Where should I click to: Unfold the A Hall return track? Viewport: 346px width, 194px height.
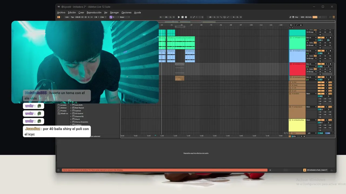290,82
